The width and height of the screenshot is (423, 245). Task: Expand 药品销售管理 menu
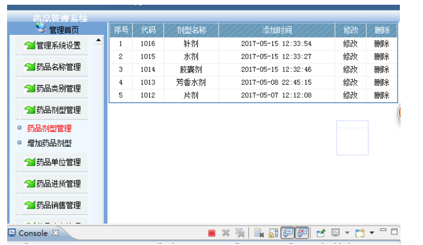point(55,205)
